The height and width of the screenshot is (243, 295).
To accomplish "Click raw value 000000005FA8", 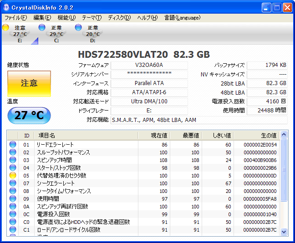I will [x=260, y=199].
